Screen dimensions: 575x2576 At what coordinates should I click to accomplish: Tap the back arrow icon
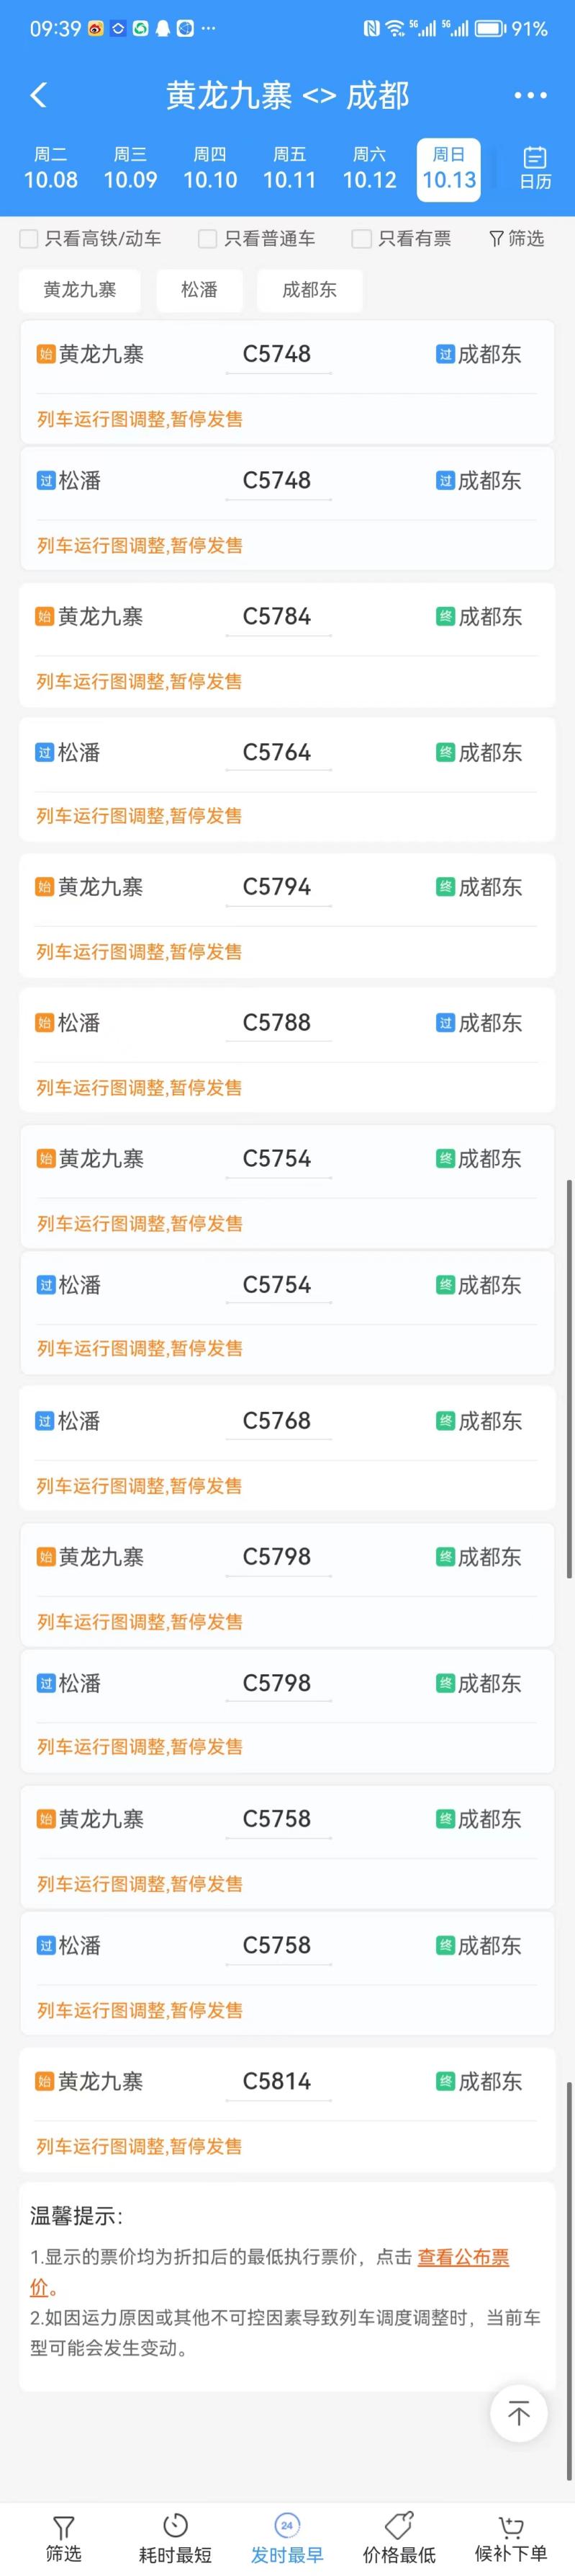pyautogui.click(x=39, y=95)
